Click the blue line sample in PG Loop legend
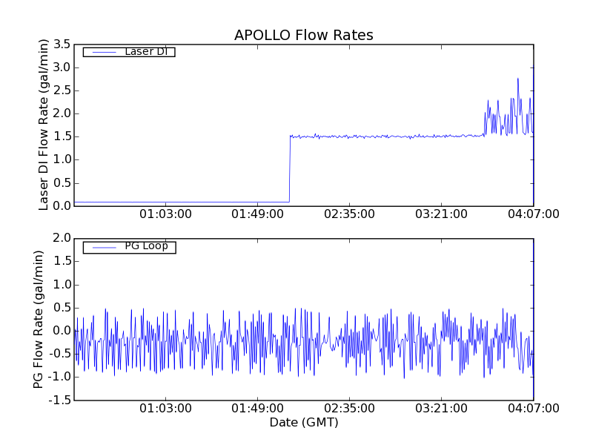593x445 pixels. [102, 247]
